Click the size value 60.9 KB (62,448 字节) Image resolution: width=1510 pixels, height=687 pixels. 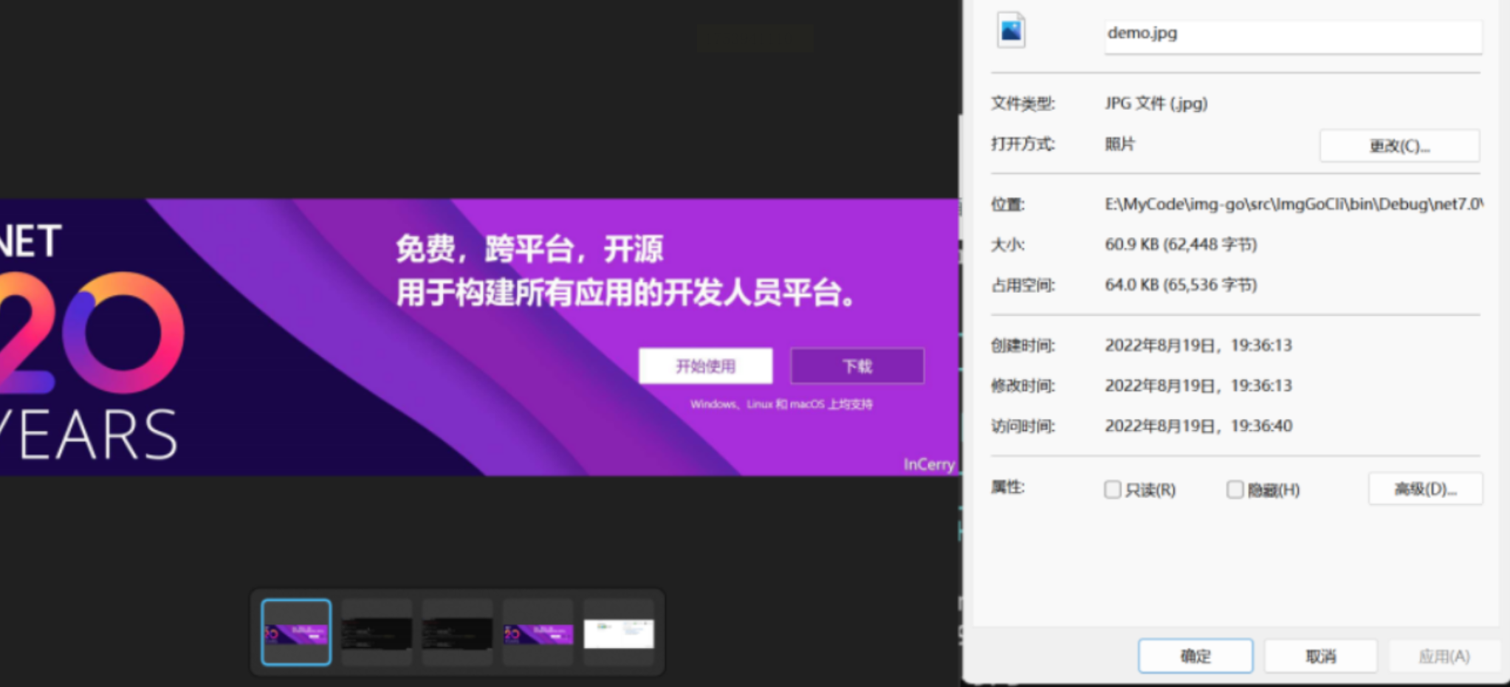pyautogui.click(x=1181, y=244)
